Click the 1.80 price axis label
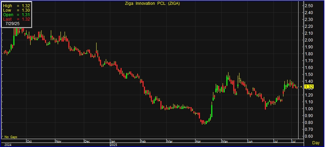 pyautogui.click(x=309, y=54)
